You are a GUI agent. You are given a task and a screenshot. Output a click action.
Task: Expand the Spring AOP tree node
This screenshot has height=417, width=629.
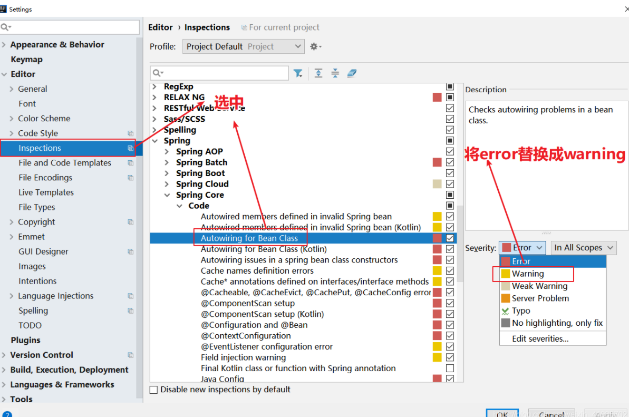pos(167,152)
